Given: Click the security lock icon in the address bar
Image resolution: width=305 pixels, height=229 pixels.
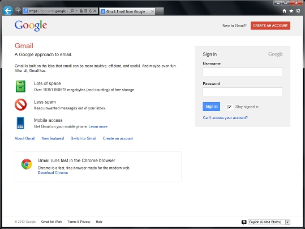Looking at the screenshot, I should 81,11.
